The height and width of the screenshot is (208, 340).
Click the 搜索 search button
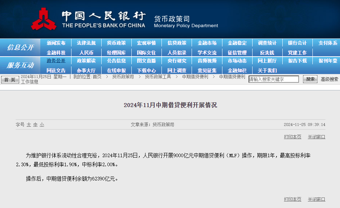(x=310, y=79)
